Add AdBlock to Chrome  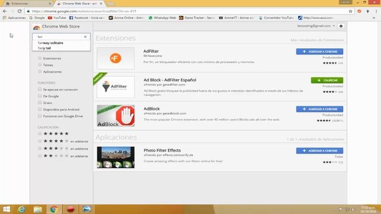[320, 109]
